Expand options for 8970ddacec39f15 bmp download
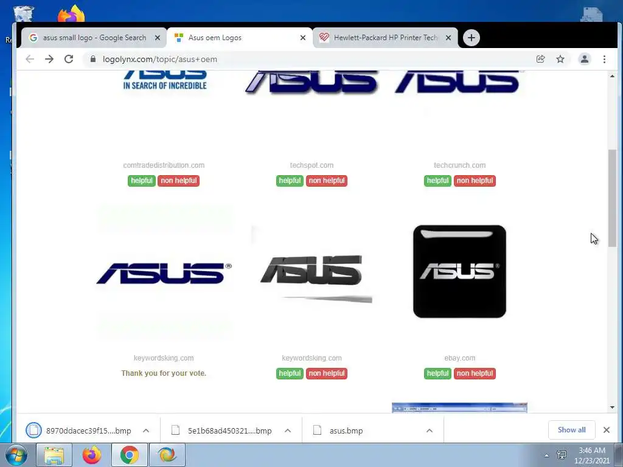 click(146, 431)
